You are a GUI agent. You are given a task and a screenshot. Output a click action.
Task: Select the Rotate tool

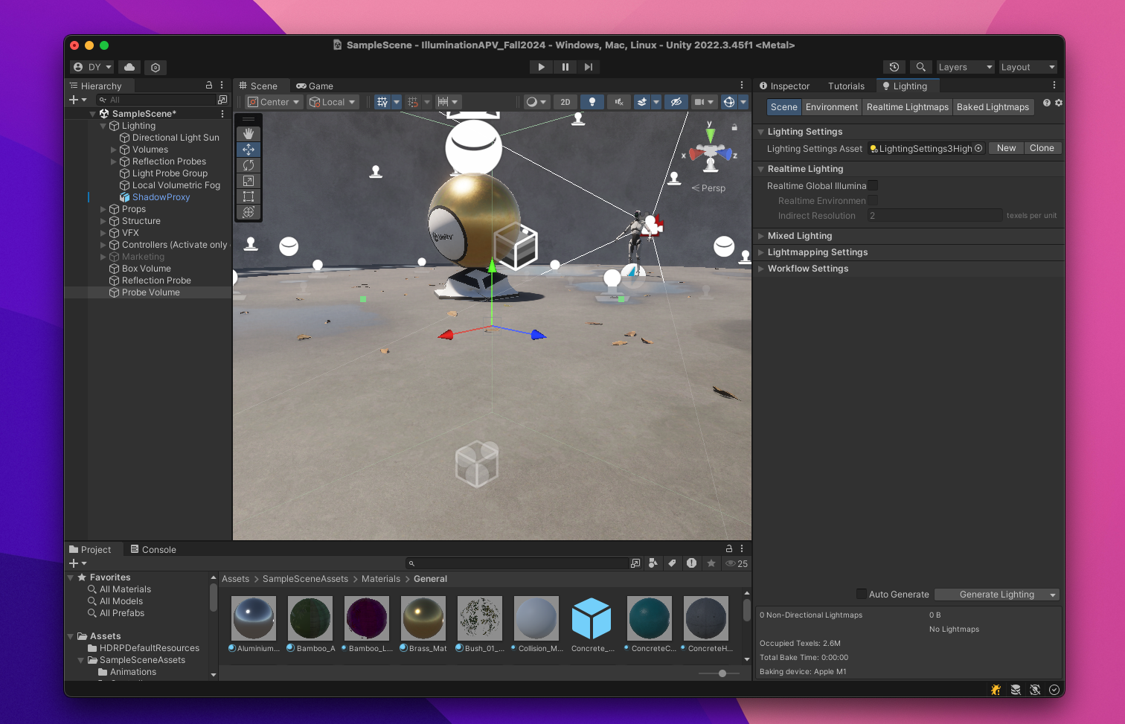coord(249,165)
